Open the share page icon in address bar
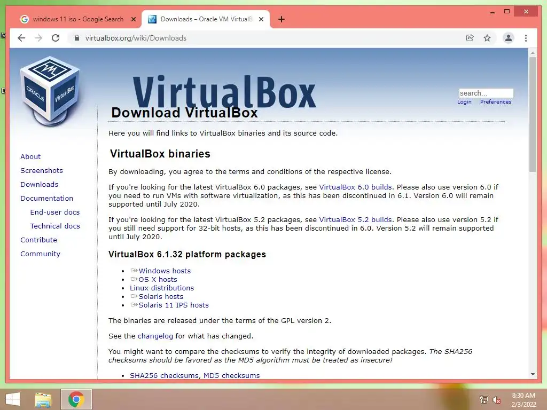Image resolution: width=547 pixels, height=410 pixels. pyautogui.click(x=470, y=38)
